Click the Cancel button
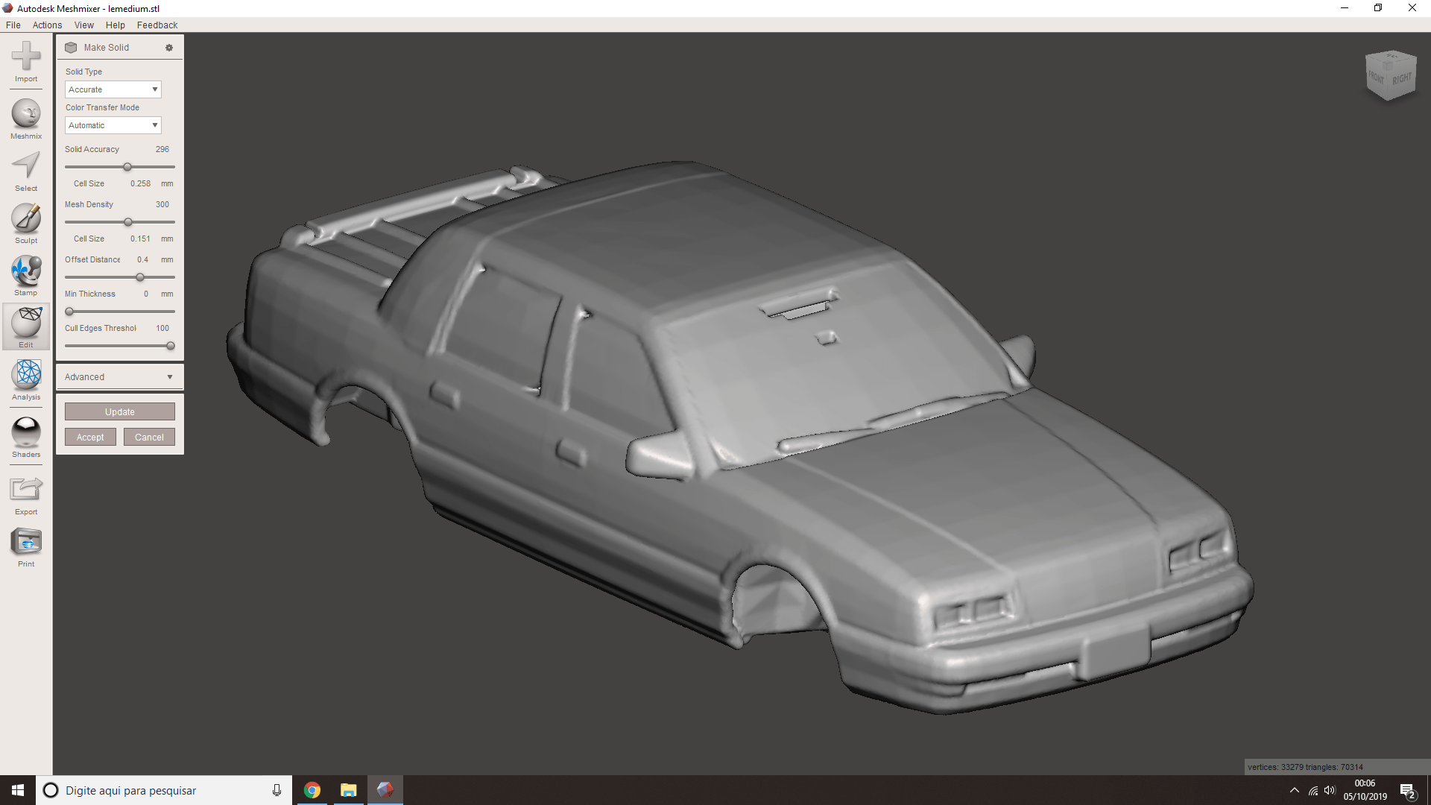The image size is (1431, 805). tap(149, 438)
